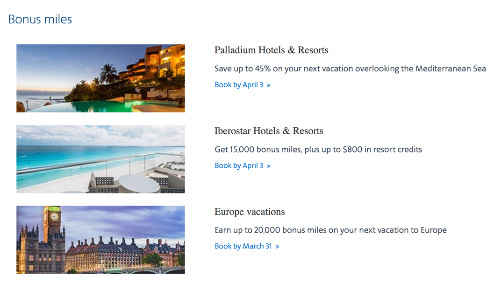Click the Save up to 45% description text
This screenshot has height=290, width=501.
click(350, 69)
